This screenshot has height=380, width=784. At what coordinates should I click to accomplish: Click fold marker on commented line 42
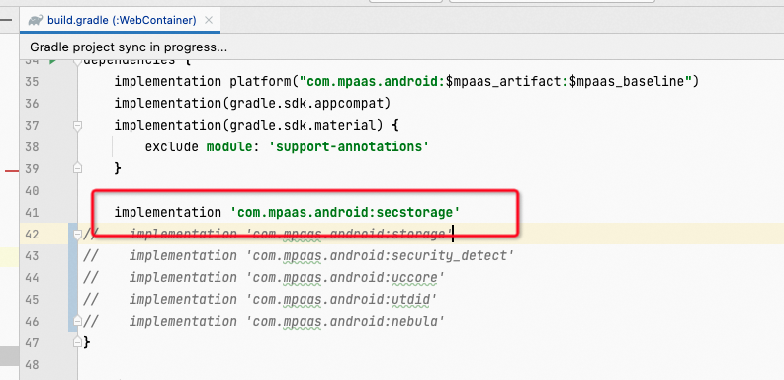point(77,234)
